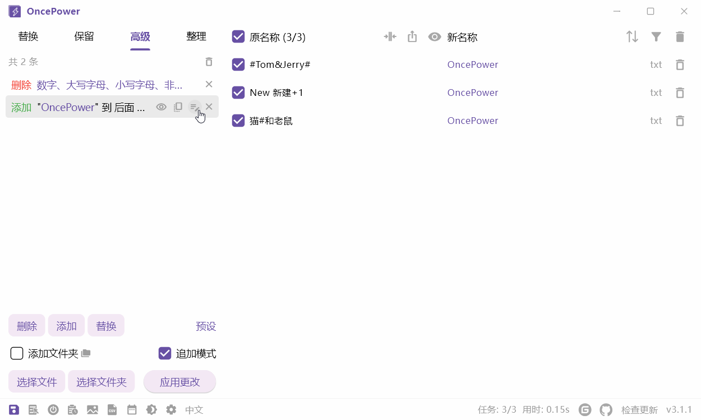The width and height of the screenshot is (701, 420).
Task: Click the 选择文件 button
Action: pos(37,382)
